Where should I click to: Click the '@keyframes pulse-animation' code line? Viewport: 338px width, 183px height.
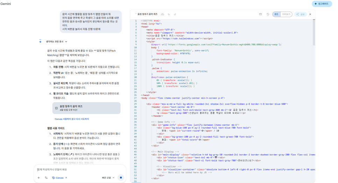click(169, 77)
